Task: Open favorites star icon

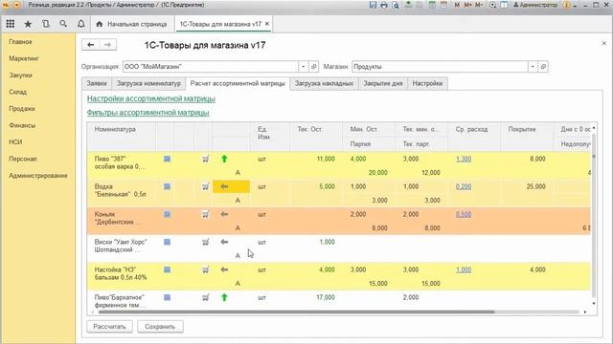Action: coord(28,24)
